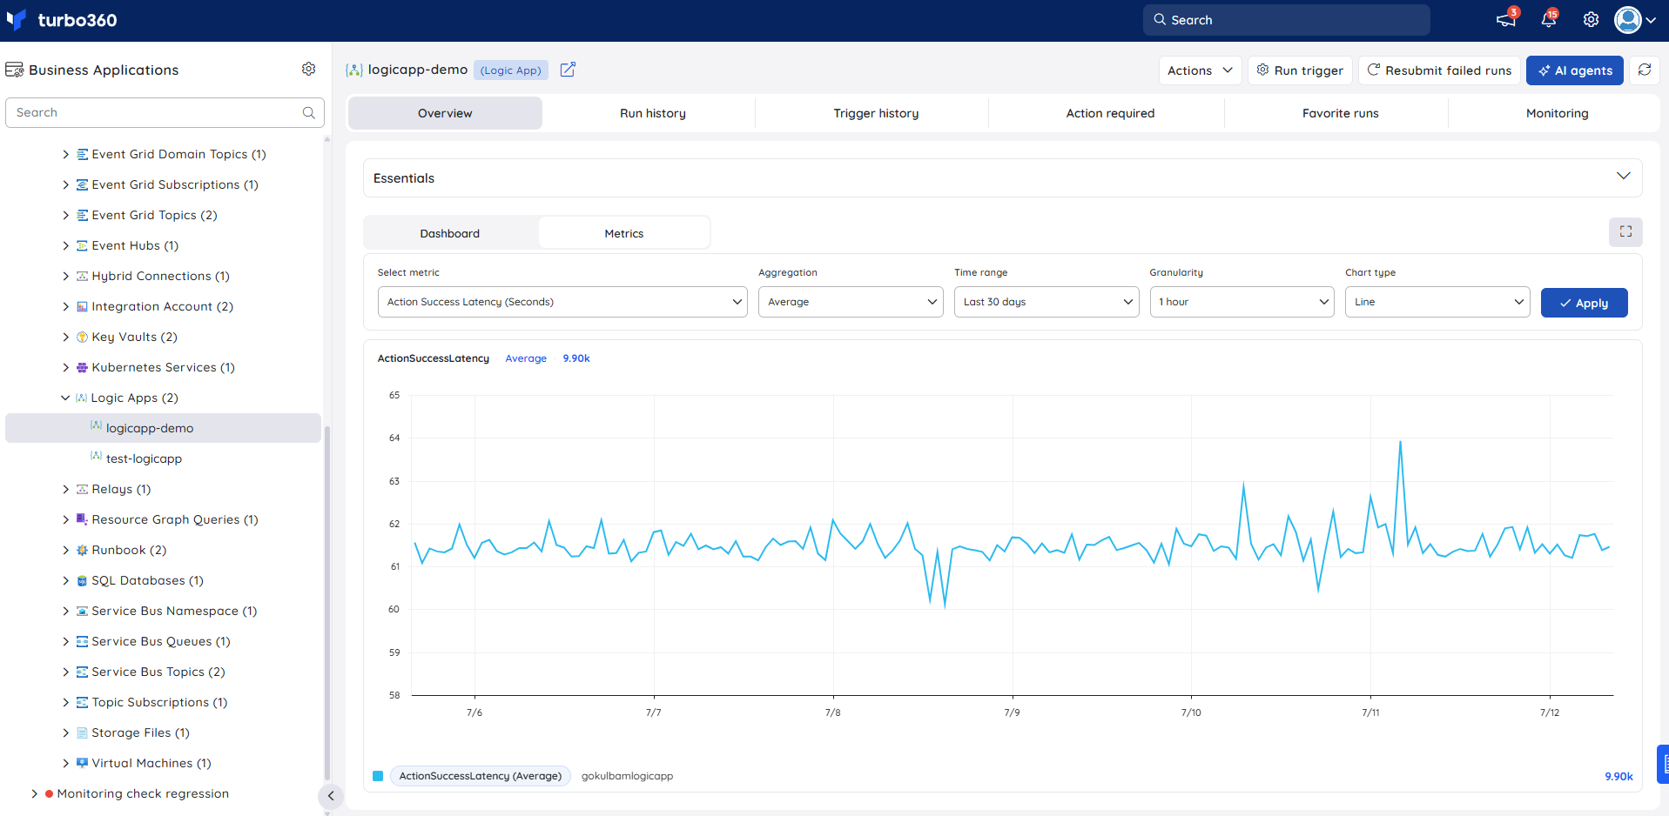
Task: Click the Integration Account icon
Action: point(82,306)
